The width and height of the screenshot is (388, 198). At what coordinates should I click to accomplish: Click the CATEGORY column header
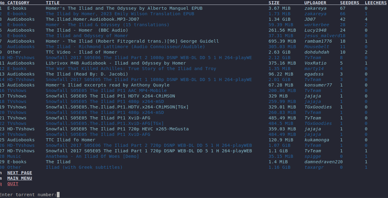tap(18, 3)
